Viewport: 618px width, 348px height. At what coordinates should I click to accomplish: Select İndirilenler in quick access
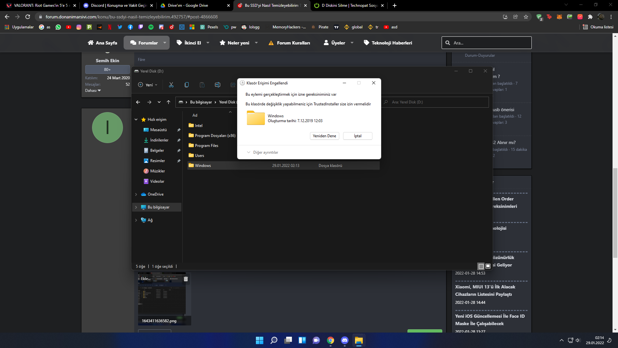click(159, 140)
